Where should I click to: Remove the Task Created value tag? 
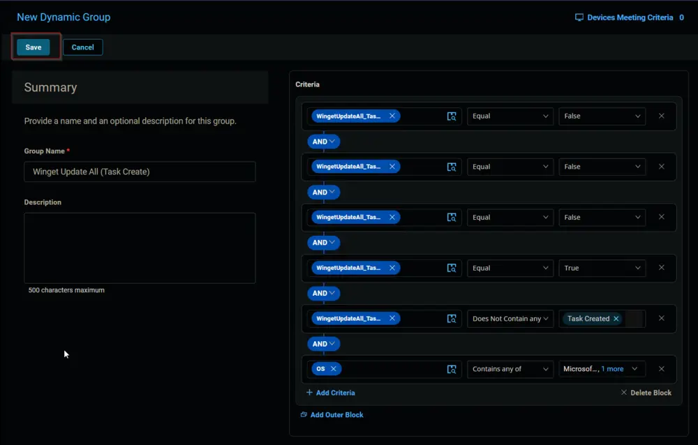pyautogui.click(x=616, y=319)
